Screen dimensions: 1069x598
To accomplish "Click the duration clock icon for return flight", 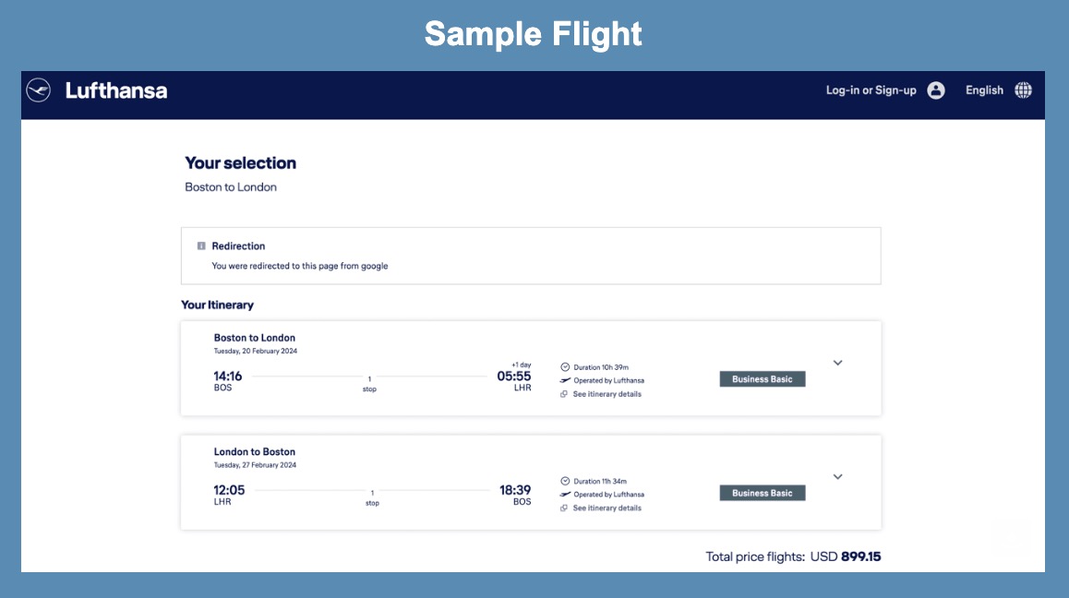I will click(564, 480).
